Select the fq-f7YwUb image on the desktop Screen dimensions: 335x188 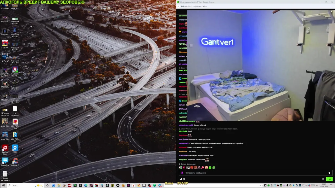[x=5, y=45]
